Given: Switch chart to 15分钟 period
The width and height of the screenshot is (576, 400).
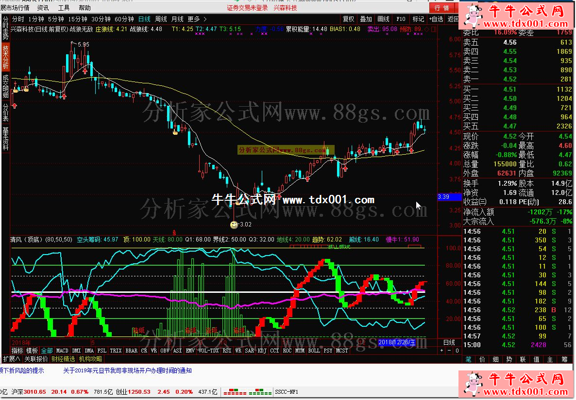Looking at the screenshot, I should pos(78,19).
